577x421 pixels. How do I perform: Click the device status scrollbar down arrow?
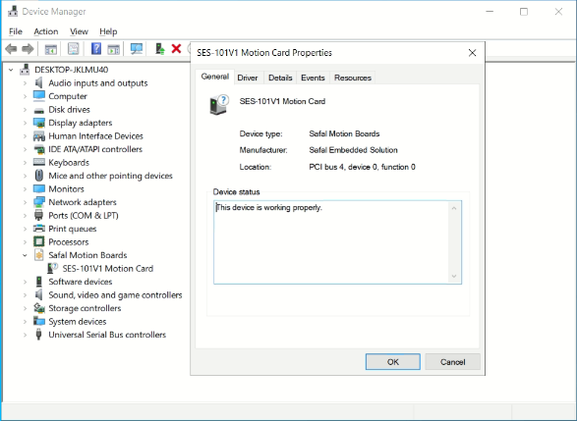(x=454, y=277)
